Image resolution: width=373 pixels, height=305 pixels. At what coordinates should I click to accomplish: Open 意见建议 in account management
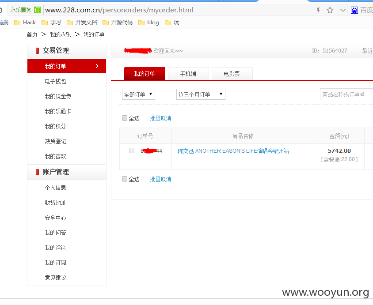point(55,278)
